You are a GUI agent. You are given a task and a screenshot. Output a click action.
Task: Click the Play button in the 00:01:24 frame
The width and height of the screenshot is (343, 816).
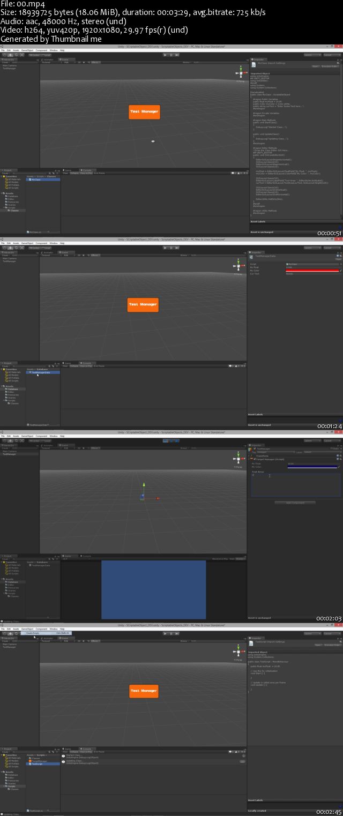[x=165, y=248]
